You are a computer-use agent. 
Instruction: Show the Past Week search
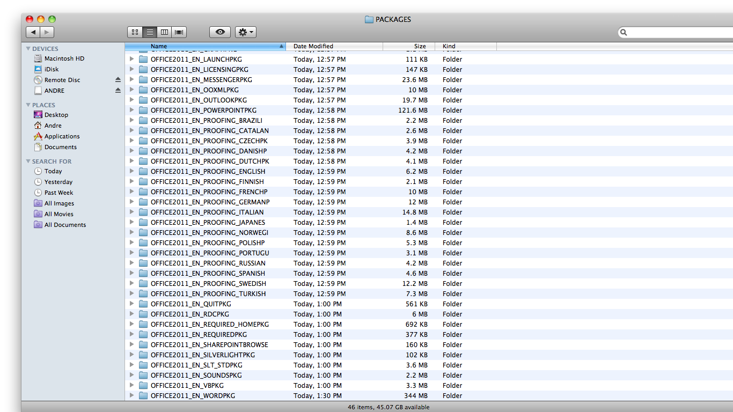(54, 193)
